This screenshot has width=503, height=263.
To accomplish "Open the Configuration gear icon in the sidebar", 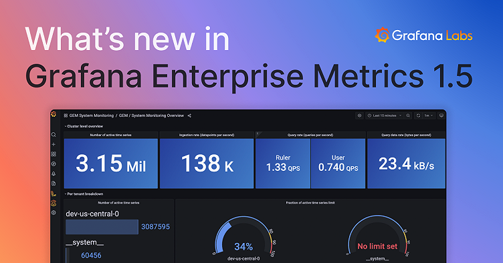I will [x=54, y=212].
